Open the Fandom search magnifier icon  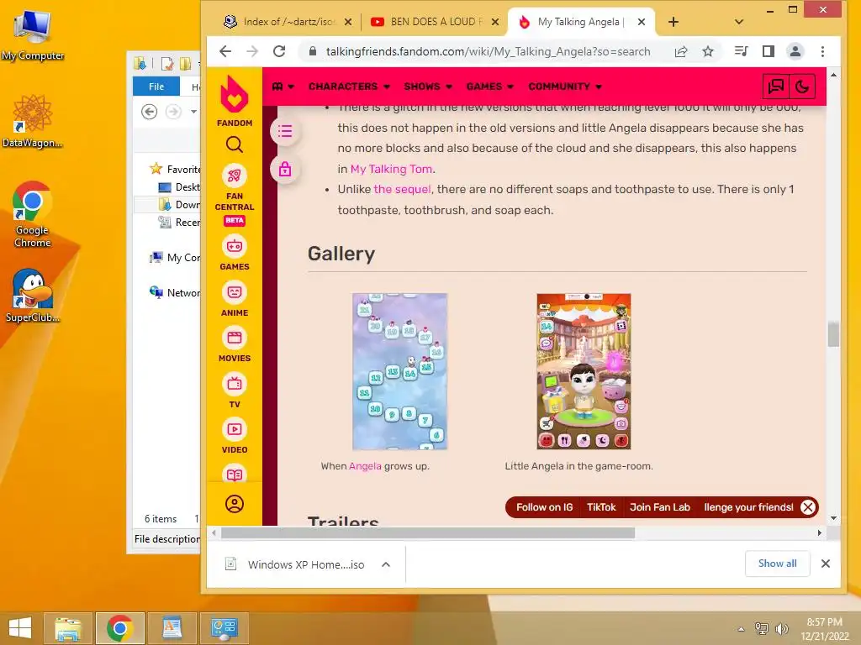coord(235,144)
